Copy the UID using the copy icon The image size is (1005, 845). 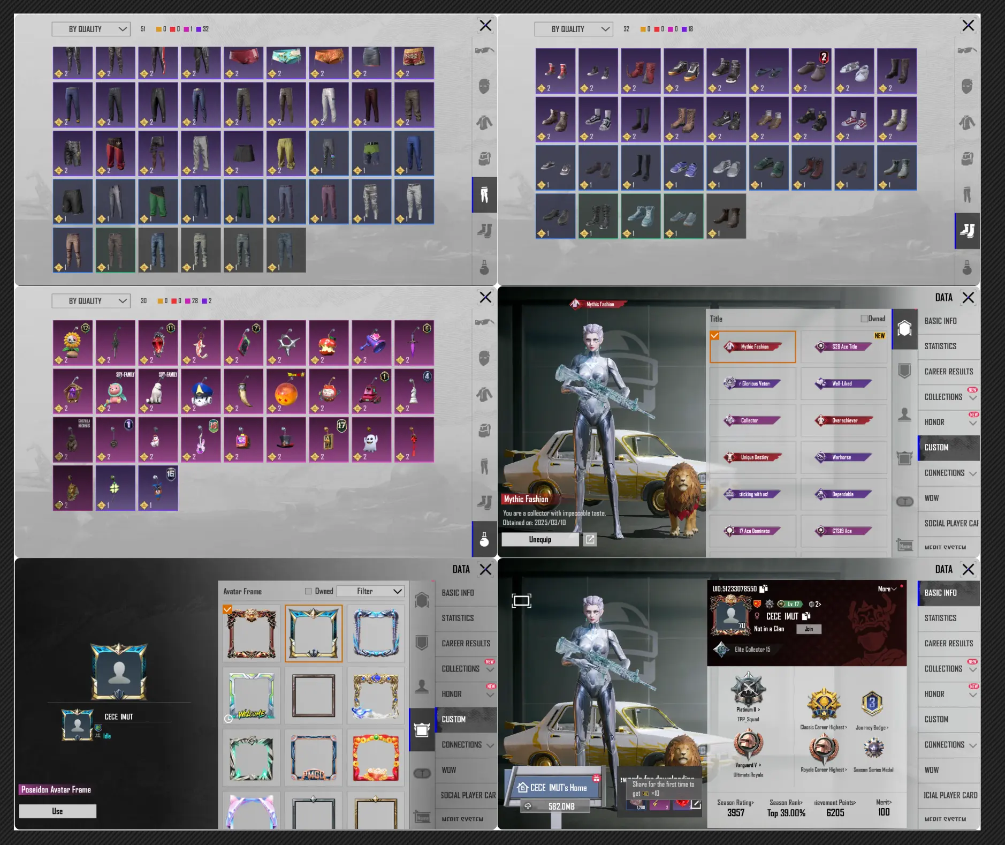(764, 589)
